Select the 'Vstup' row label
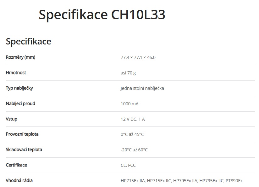This screenshot has width=259, height=187. 12,119
